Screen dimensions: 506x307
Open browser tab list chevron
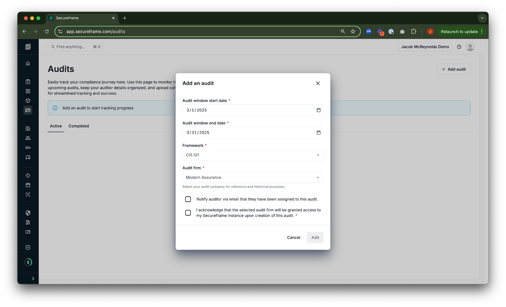point(482,18)
